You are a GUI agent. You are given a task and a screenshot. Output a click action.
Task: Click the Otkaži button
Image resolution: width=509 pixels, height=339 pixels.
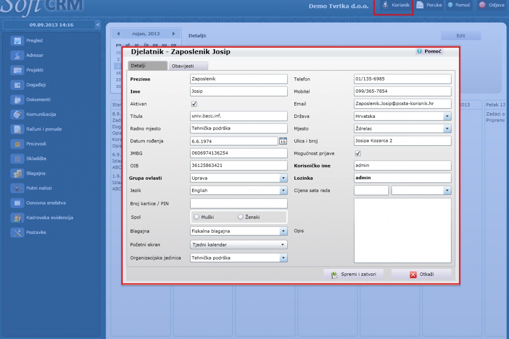coord(421,274)
